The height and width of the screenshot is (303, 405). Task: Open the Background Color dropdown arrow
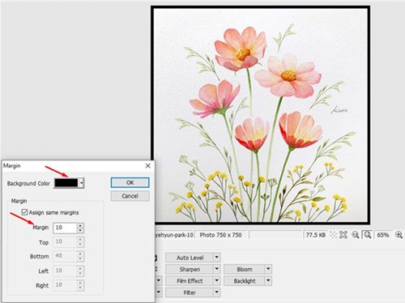pyautogui.click(x=82, y=183)
